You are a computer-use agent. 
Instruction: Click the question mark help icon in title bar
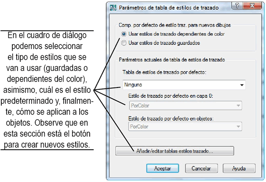tap(237, 6)
